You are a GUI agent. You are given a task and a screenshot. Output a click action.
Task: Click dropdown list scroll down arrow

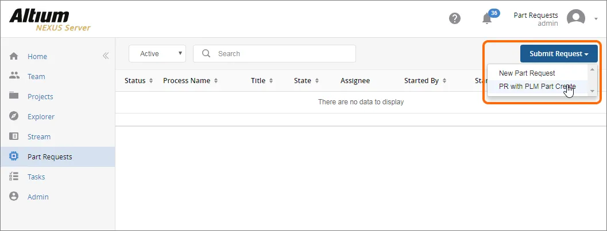(x=592, y=91)
